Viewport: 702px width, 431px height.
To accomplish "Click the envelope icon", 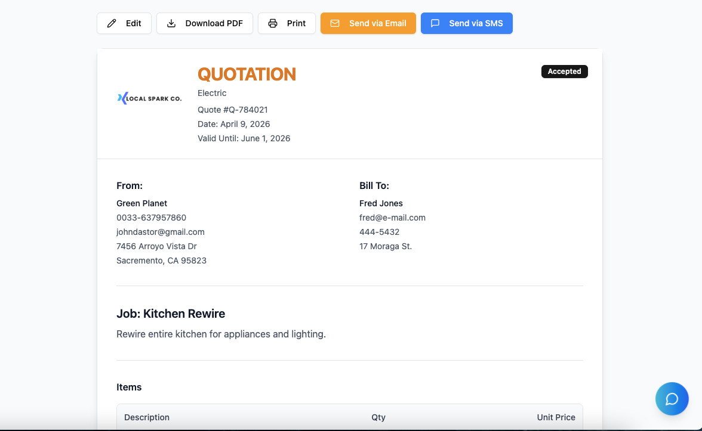I will 335,23.
